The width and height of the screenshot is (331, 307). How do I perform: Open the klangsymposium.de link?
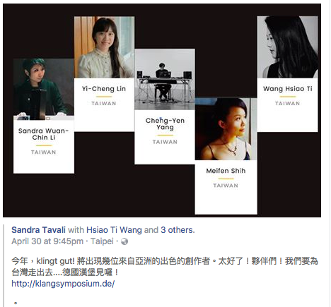click(x=63, y=284)
